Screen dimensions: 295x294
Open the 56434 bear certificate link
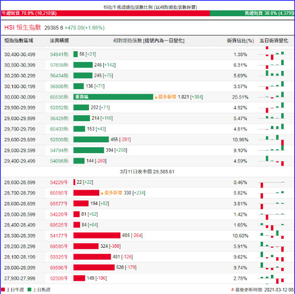coord(59,75)
